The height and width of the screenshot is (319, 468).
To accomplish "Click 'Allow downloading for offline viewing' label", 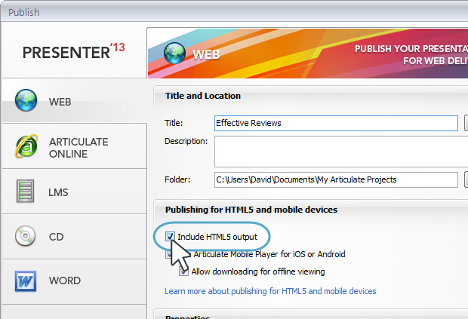I will (258, 271).
